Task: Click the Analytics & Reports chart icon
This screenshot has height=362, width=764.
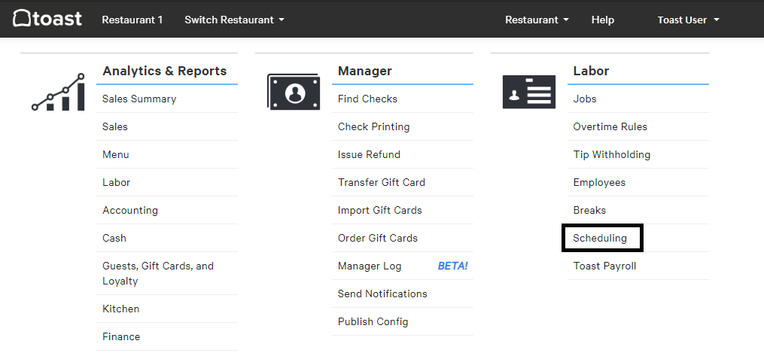Action: tap(58, 92)
